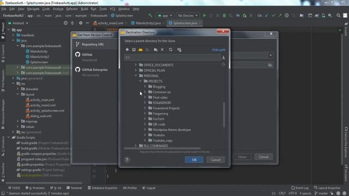Select the FOXANDROID folder

point(162,103)
